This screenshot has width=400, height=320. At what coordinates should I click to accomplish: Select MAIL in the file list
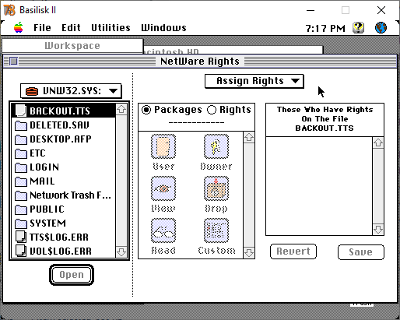coord(42,181)
